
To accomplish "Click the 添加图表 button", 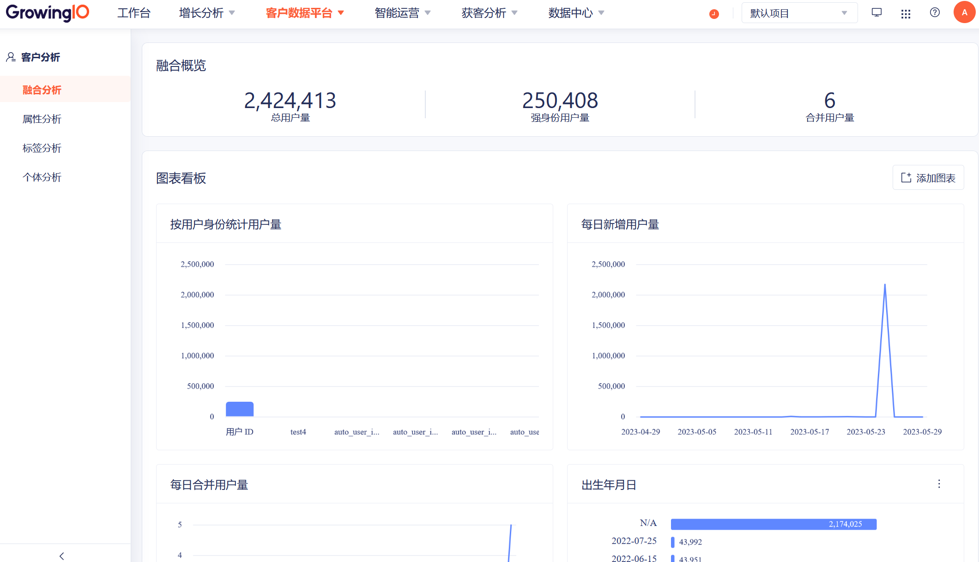I will click(x=928, y=178).
